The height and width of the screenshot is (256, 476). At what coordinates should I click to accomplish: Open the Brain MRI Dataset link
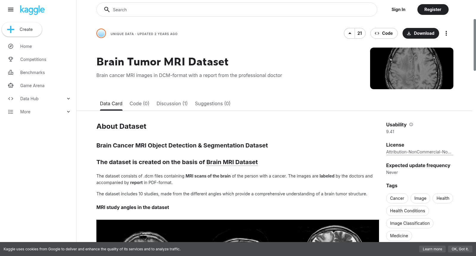[232, 162]
